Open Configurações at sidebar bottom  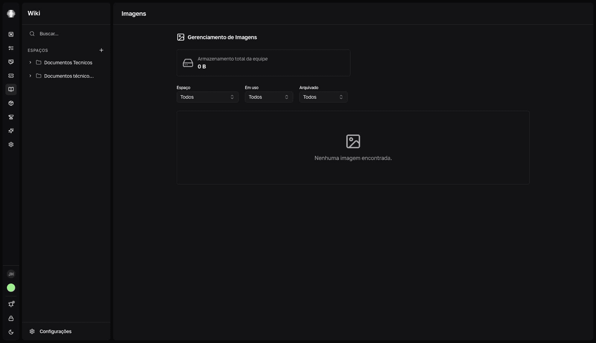(66, 332)
